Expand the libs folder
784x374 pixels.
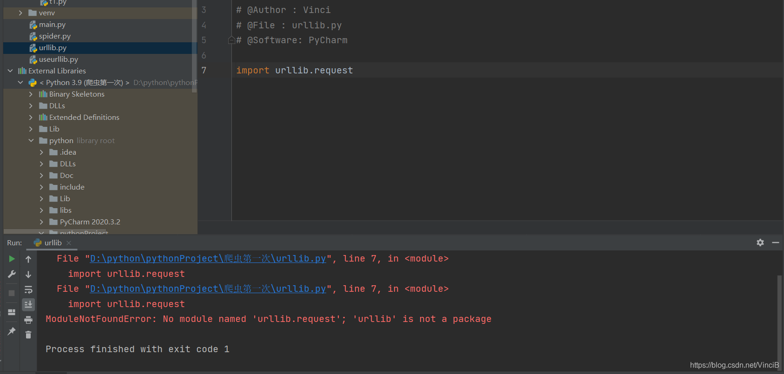pos(41,210)
